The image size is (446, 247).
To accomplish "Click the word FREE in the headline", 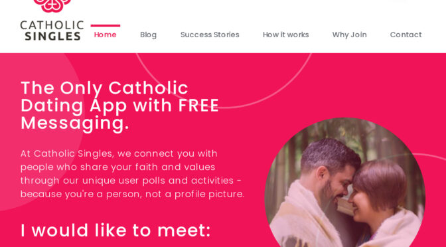I will coord(198,106).
